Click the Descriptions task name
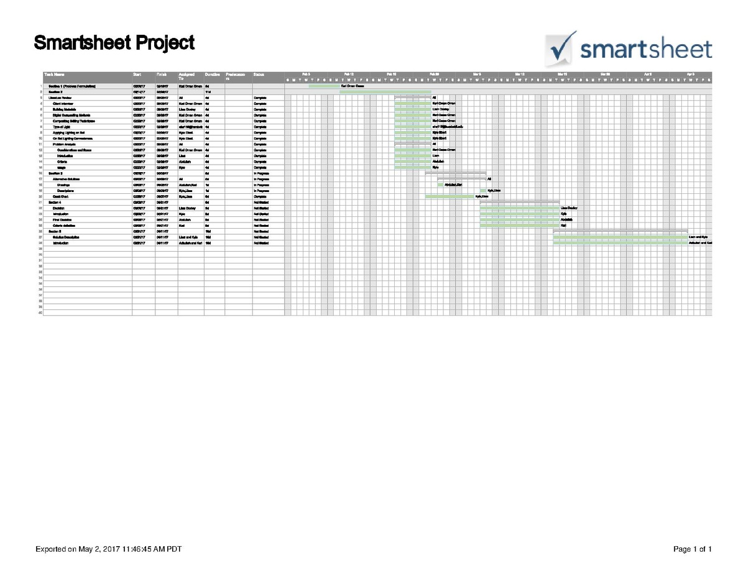 tap(66, 191)
